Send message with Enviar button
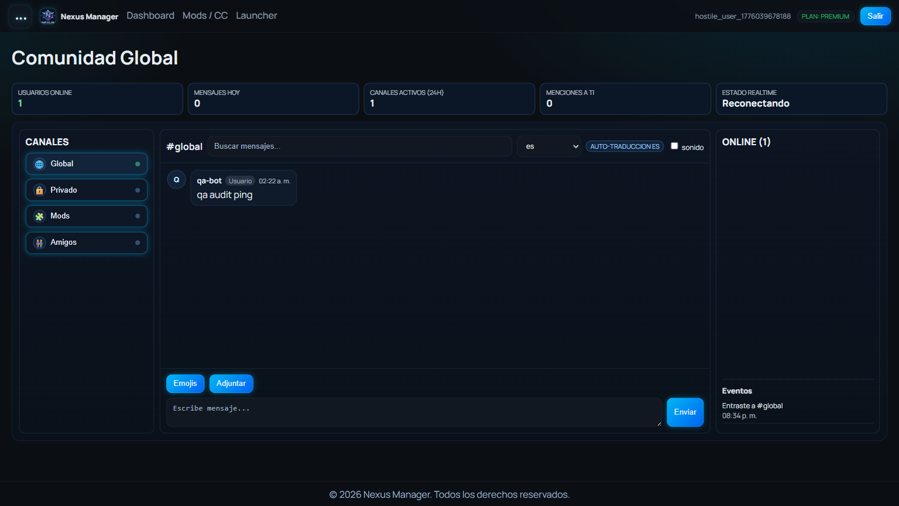The image size is (899, 506). coord(685,412)
